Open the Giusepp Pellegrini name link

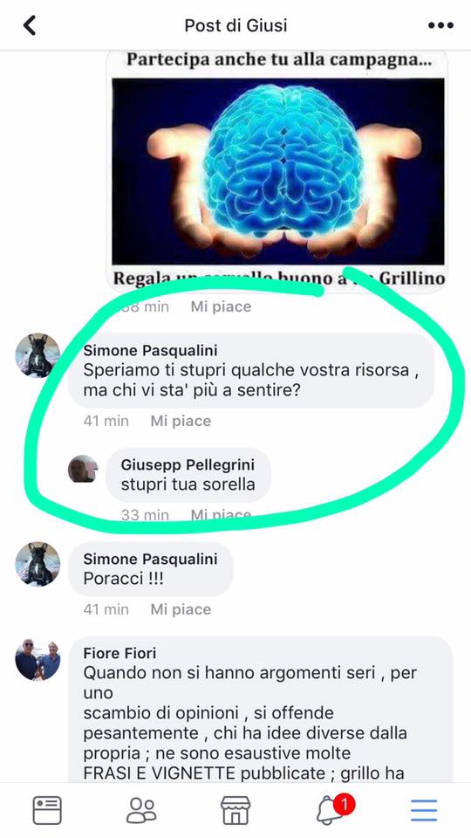[188, 464]
